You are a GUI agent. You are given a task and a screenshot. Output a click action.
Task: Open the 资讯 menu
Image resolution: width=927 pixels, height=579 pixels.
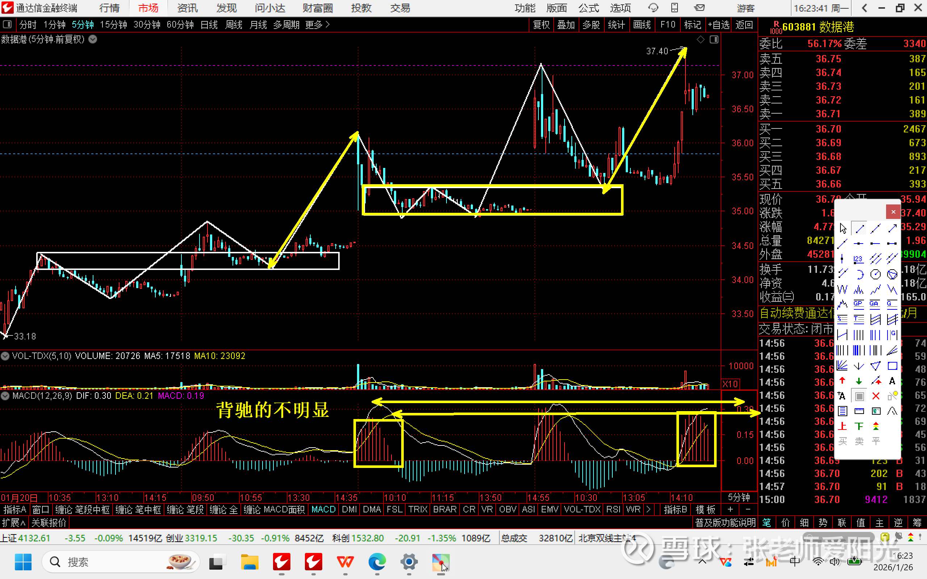(187, 8)
